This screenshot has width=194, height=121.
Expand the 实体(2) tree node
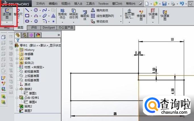point(17,63)
